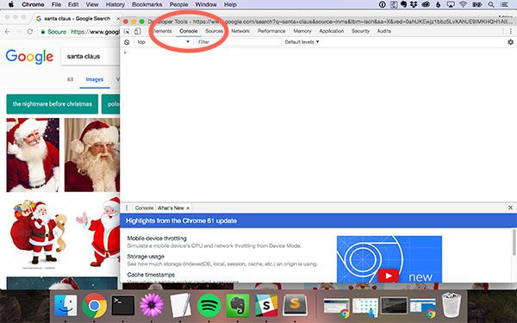Open the Chrome History menu
The width and height of the screenshot is (517, 323).
pos(115,4)
